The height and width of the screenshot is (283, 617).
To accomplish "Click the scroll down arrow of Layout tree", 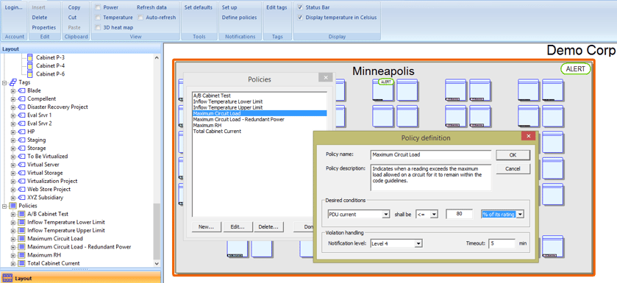I will 157,263.
